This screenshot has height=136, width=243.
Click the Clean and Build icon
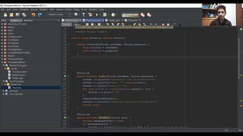90,15
